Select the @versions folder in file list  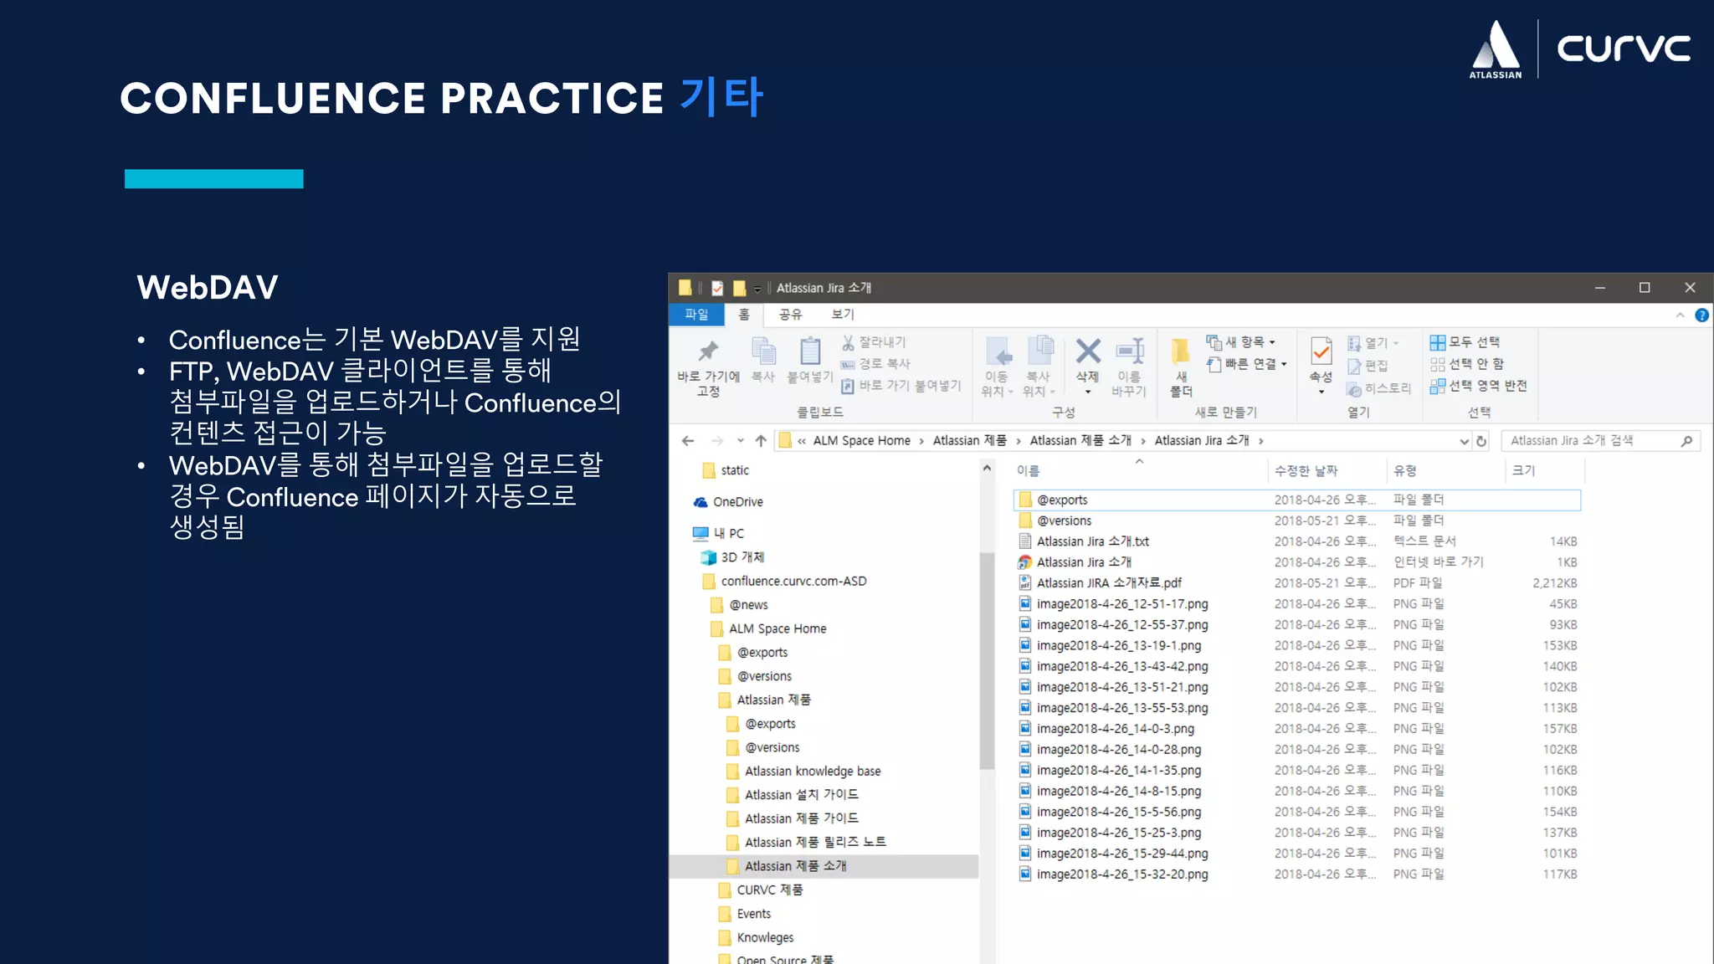pyautogui.click(x=1297, y=520)
